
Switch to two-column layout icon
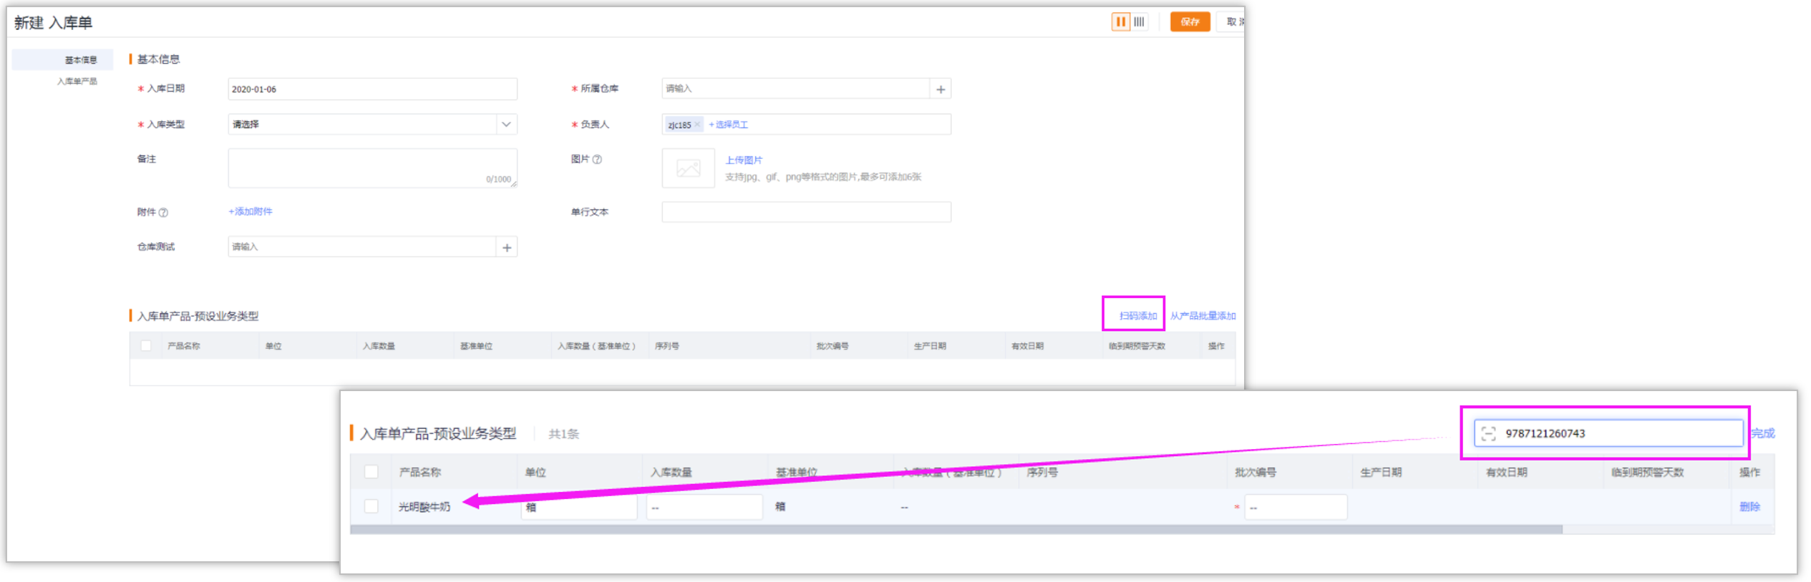click(x=1120, y=21)
